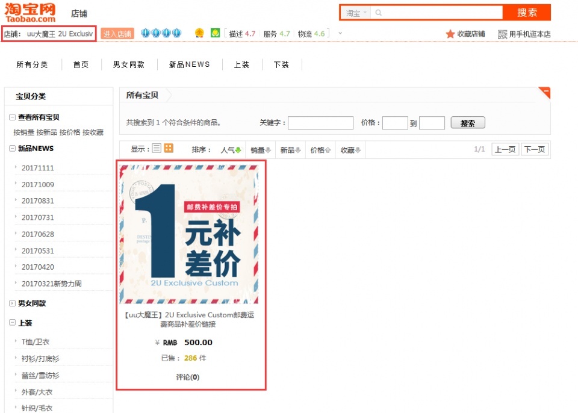
Task: Click the gold medal seller badge icon
Action: (199, 34)
